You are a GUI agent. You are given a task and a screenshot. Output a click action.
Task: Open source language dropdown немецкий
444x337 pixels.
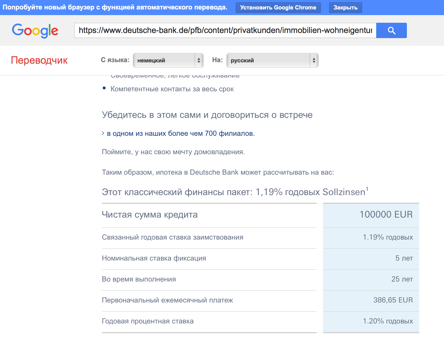click(168, 60)
